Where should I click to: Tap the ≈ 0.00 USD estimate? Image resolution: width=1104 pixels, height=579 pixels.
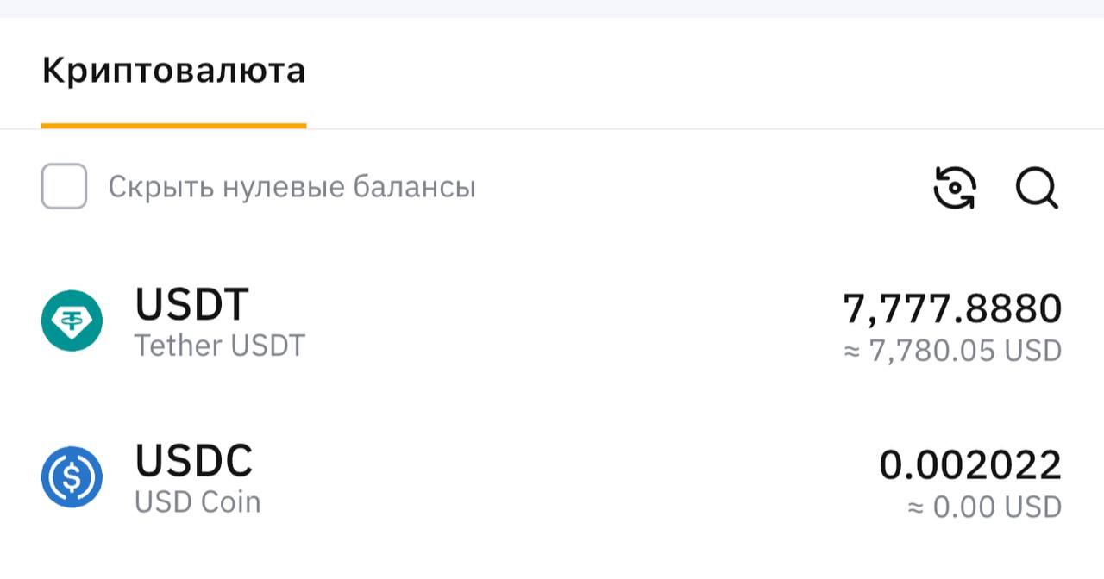click(983, 507)
